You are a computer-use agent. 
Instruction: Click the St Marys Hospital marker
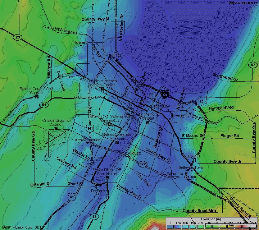click(103, 89)
